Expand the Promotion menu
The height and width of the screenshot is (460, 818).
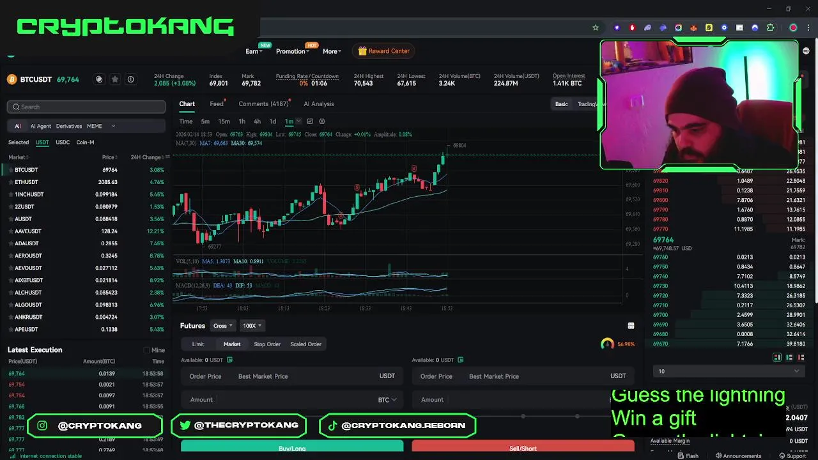coord(293,51)
